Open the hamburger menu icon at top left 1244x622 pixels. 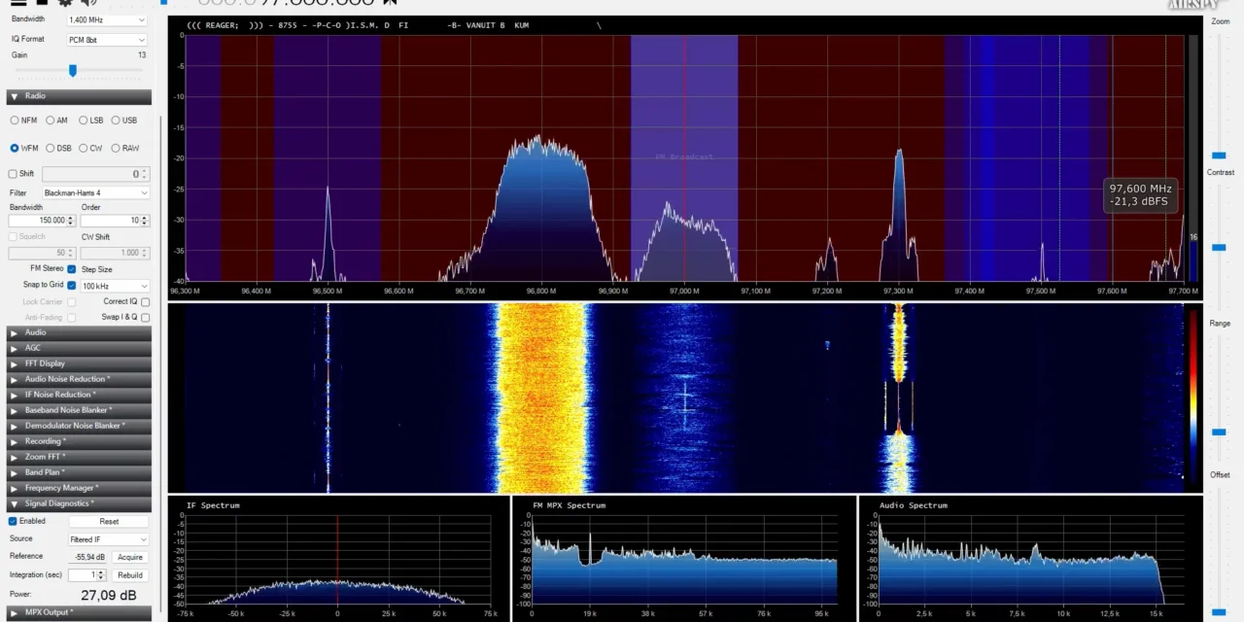coord(17,2)
